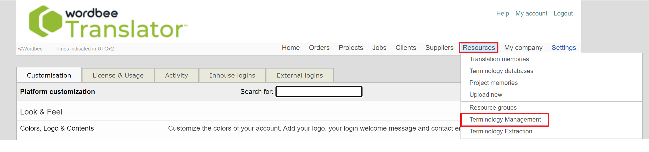Click the Wordbee Translator logo

point(107,22)
